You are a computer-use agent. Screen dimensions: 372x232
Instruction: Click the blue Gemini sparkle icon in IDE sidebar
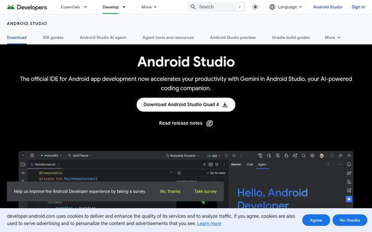[349, 200]
